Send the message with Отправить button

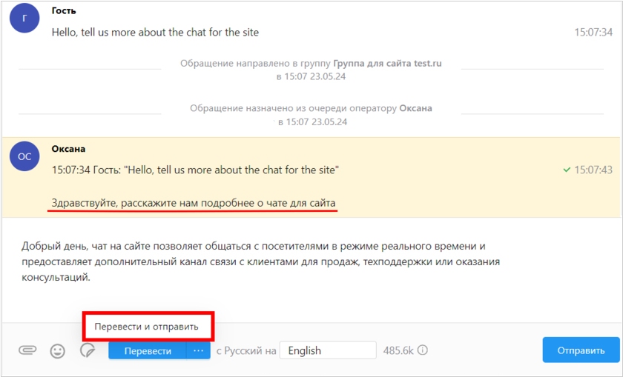click(x=581, y=350)
